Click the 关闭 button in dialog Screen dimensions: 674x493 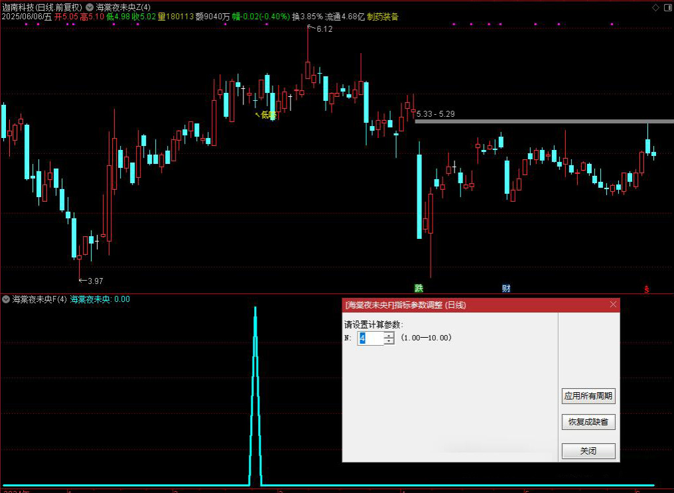pyautogui.click(x=588, y=451)
